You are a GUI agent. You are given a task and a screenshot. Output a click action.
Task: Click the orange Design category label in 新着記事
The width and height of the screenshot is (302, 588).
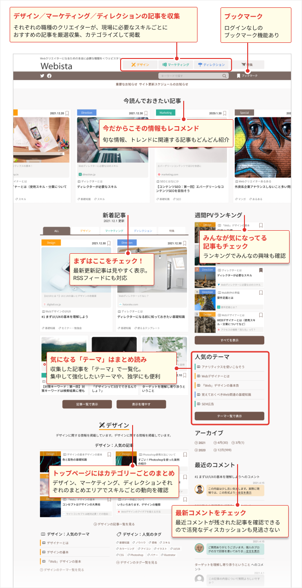[51, 243]
